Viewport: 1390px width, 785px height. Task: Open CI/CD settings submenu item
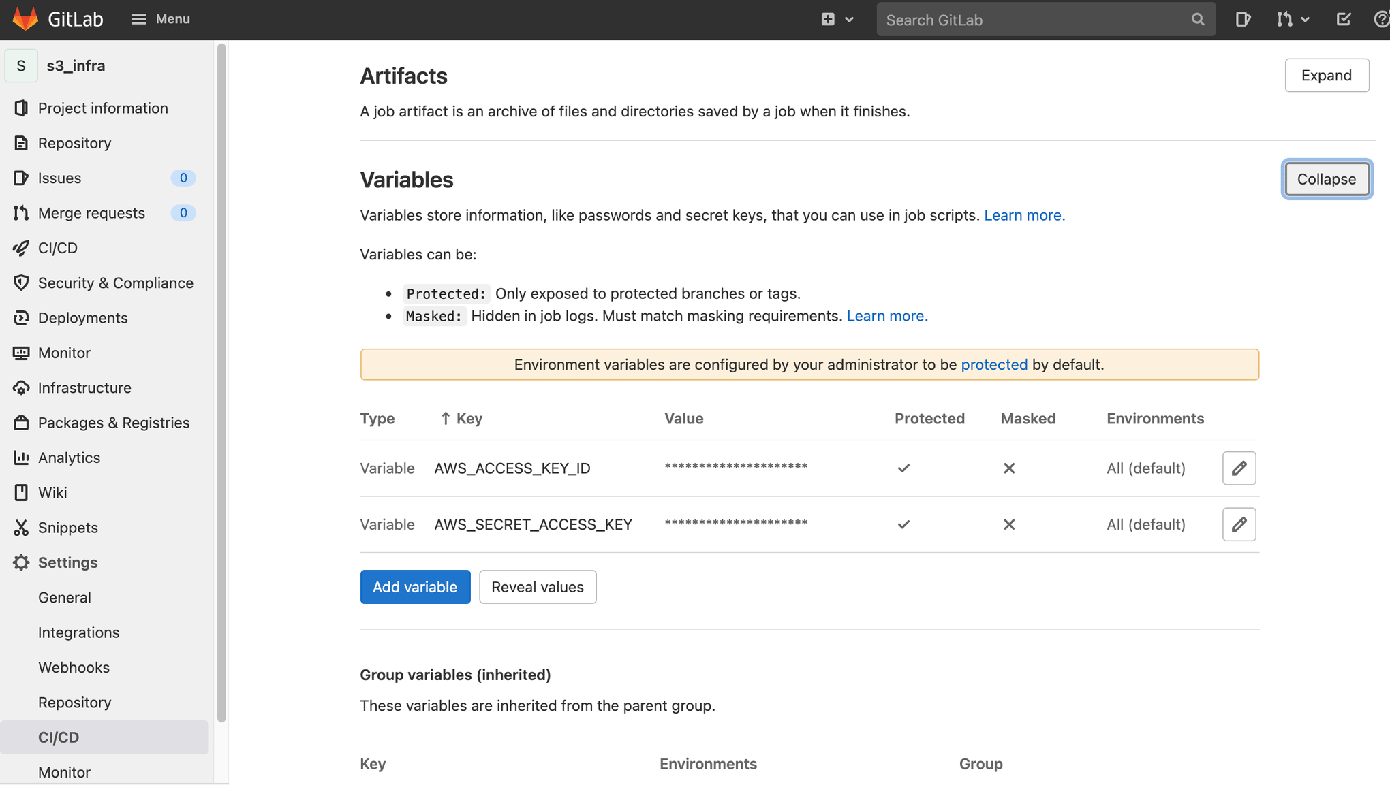point(58,737)
